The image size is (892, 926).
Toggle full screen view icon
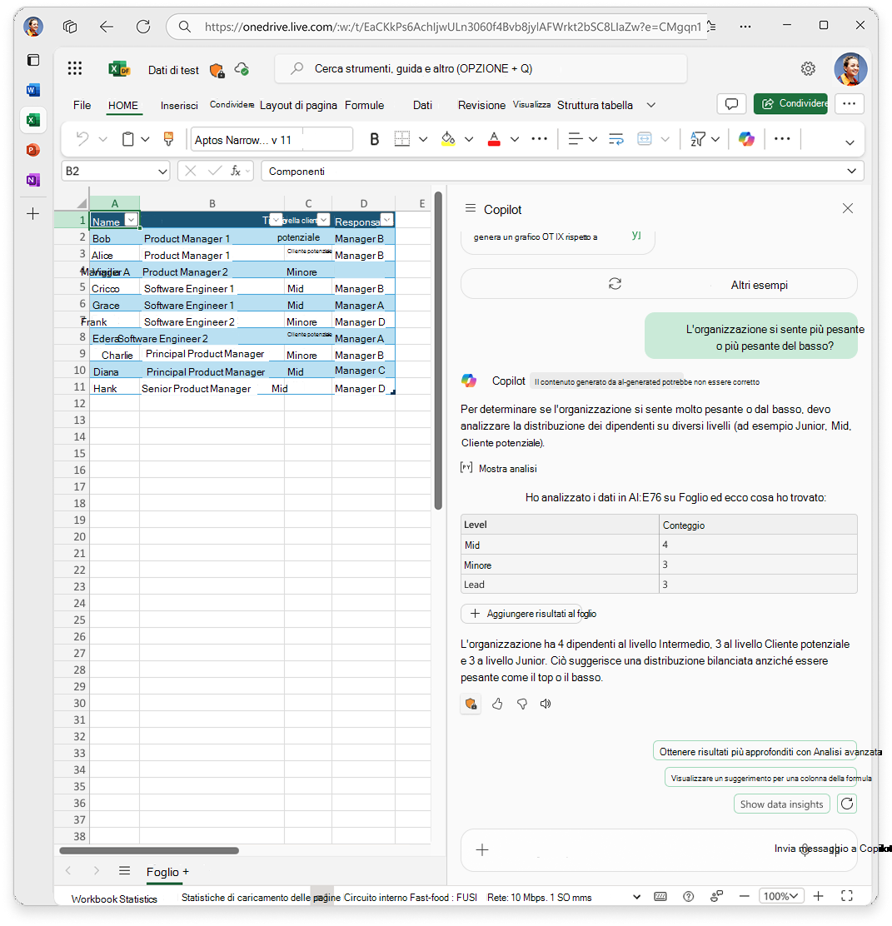846,896
